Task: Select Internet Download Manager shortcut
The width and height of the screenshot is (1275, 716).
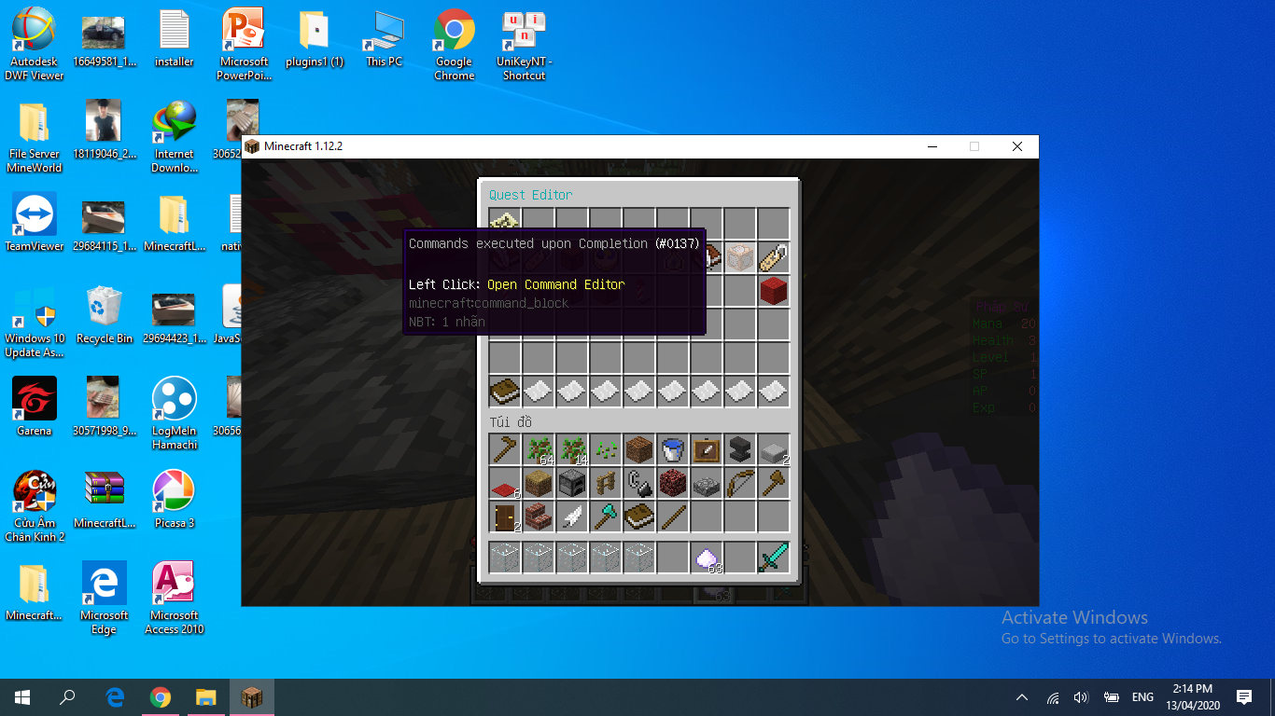Action: coord(175,136)
